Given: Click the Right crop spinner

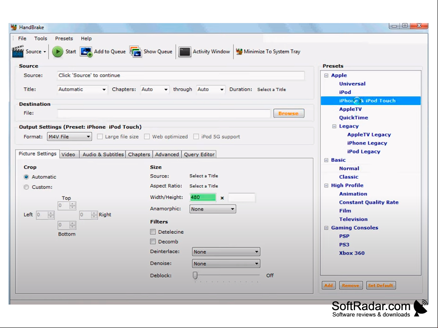Looking at the screenshot, I should pyautogui.click(x=88, y=215).
